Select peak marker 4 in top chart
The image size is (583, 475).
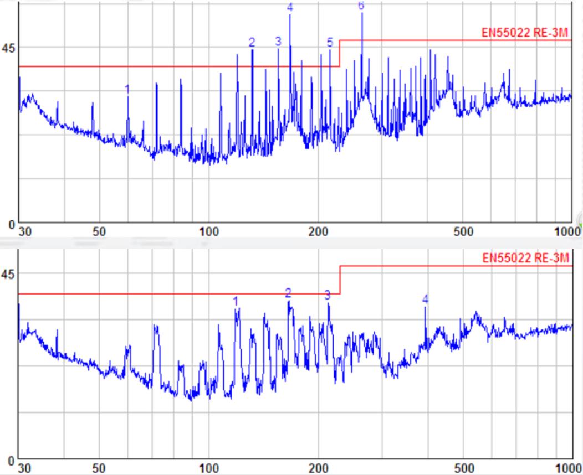pos(290,7)
